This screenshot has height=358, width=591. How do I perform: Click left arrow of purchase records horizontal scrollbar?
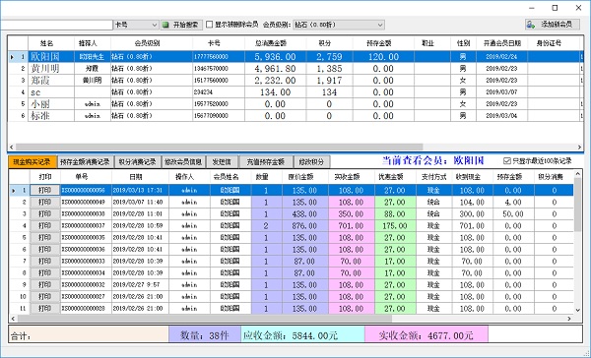click(13, 319)
